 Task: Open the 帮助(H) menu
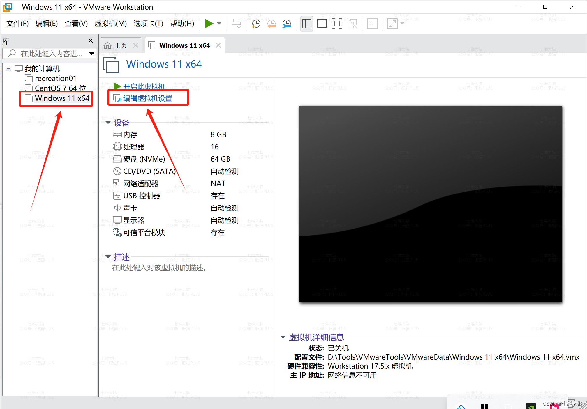(x=182, y=24)
